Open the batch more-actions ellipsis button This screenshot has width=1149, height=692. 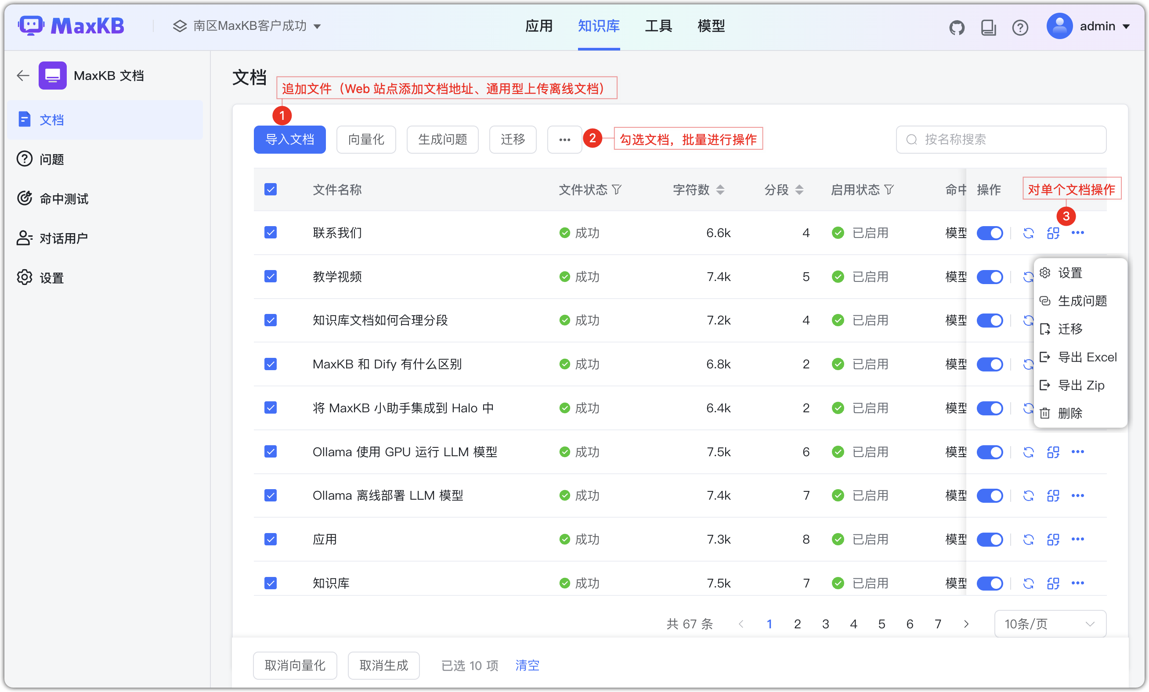tap(564, 140)
